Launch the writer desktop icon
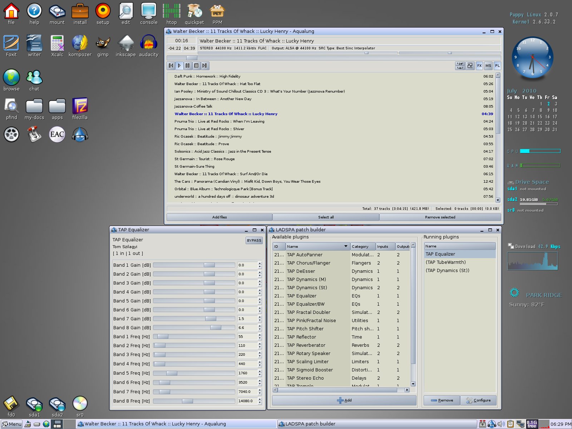The height and width of the screenshot is (429, 572). point(34,46)
